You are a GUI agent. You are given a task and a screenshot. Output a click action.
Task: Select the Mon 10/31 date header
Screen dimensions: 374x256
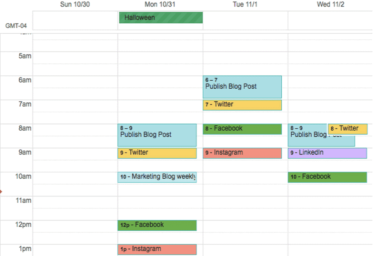(160, 4)
